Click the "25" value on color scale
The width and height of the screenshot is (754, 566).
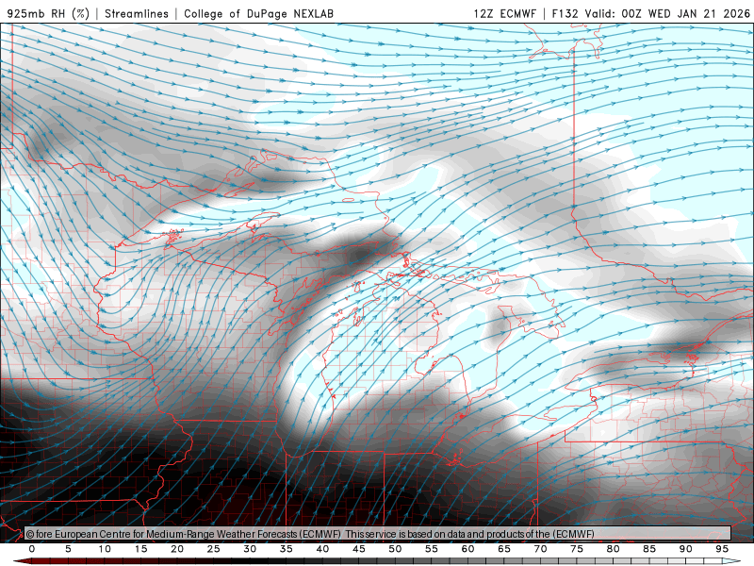[214, 549]
